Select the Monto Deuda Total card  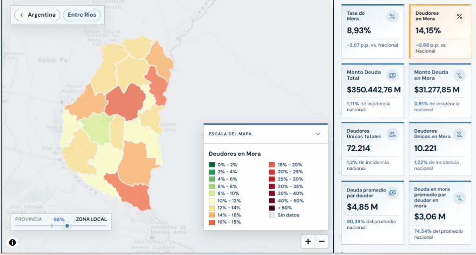coord(372,90)
